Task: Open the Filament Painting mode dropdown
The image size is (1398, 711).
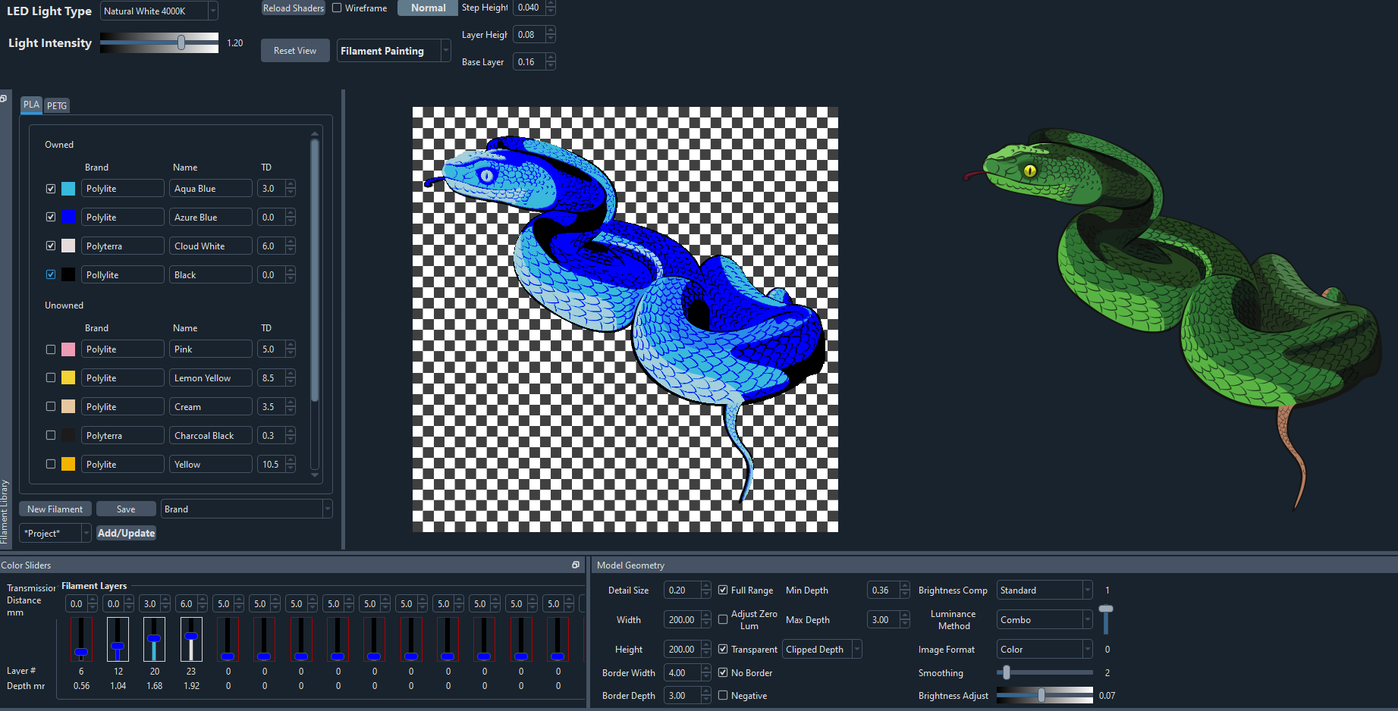Action: coord(445,50)
